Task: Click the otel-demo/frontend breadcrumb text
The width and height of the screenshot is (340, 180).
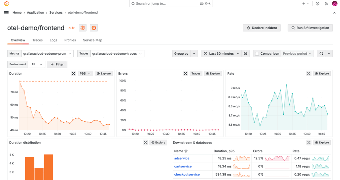Action: [x=83, y=13]
